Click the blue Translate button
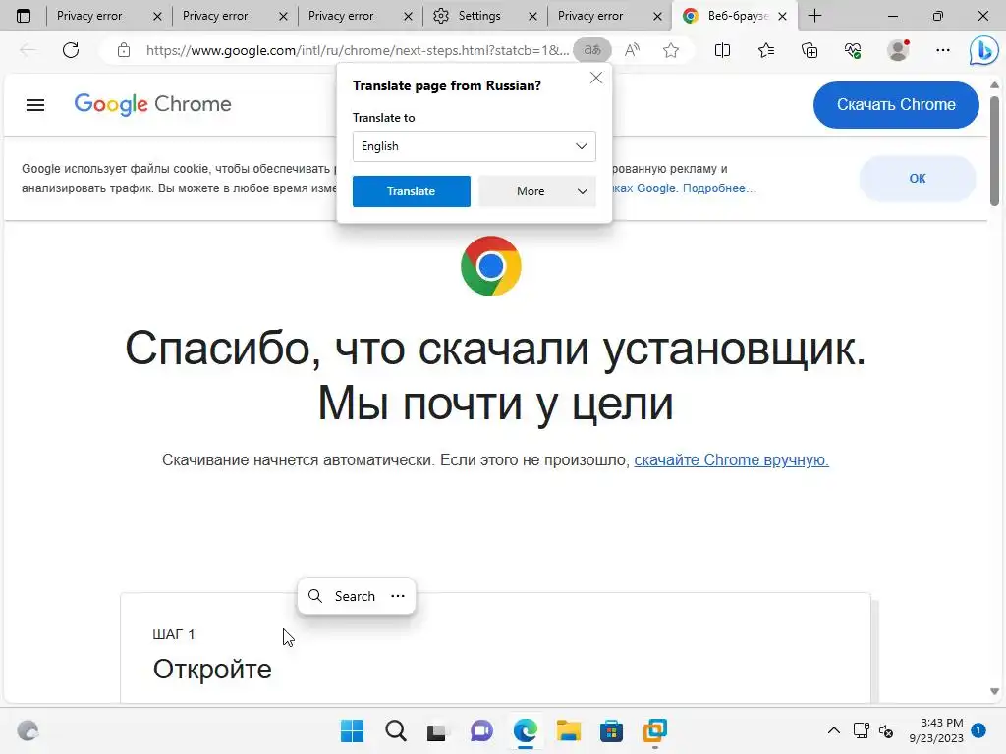Screen dimensions: 1006x754 point(412,191)
